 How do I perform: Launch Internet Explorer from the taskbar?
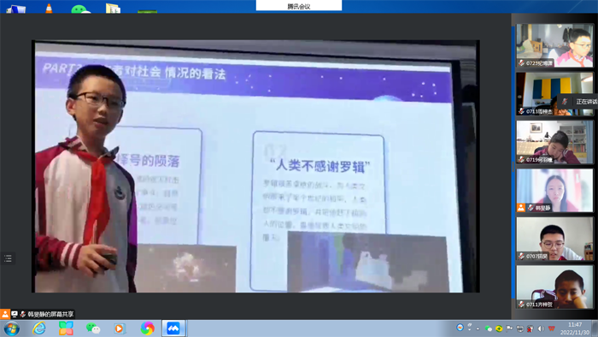pos(39,328)
